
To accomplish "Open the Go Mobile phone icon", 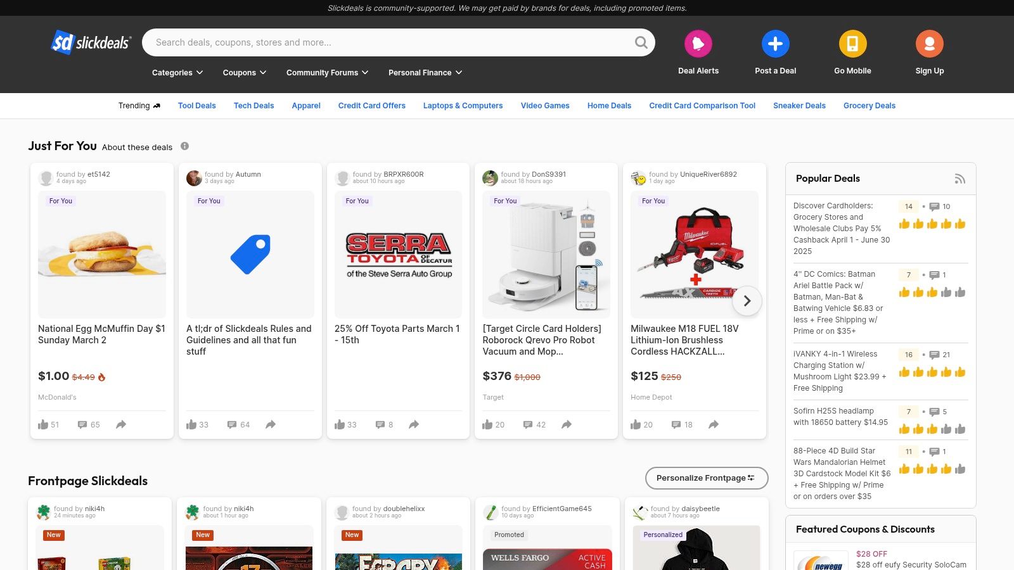I will pyautogui.click(x=852, y=44).
